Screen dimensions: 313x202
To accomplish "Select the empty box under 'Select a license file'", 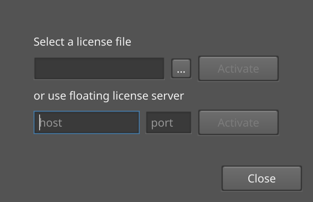I will coord(99,68).
